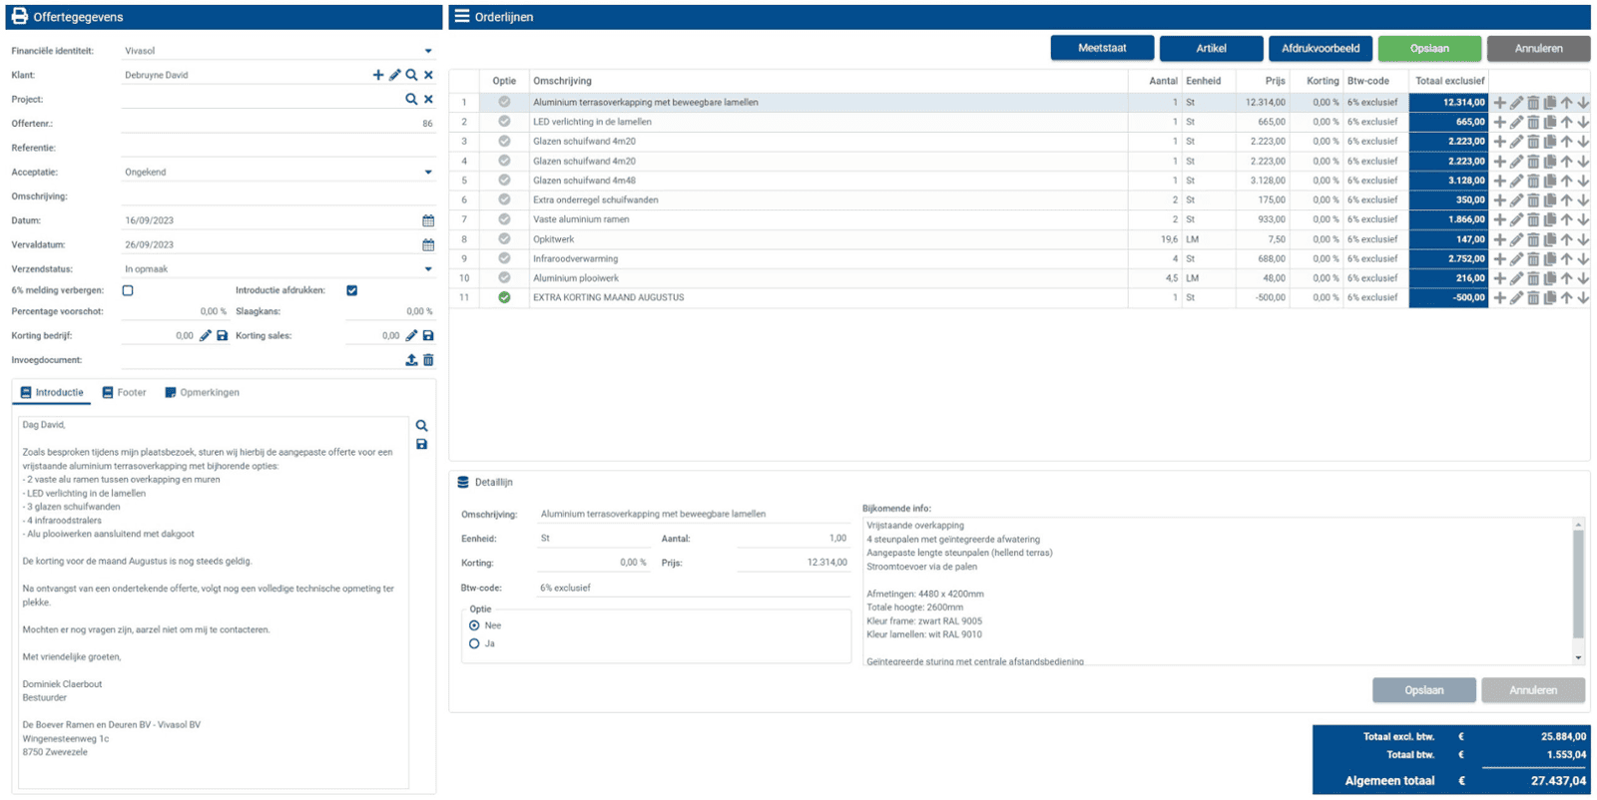Search for a customer in Klant field
This screenshot has height=800, width=1597.
[x=411, y=75]
